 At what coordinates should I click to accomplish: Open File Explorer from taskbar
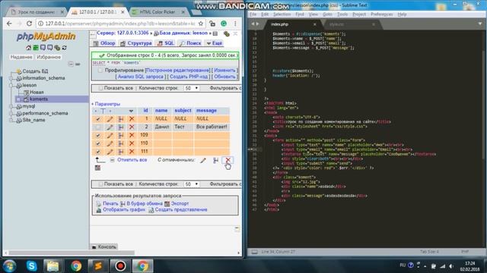coord(53,266)
